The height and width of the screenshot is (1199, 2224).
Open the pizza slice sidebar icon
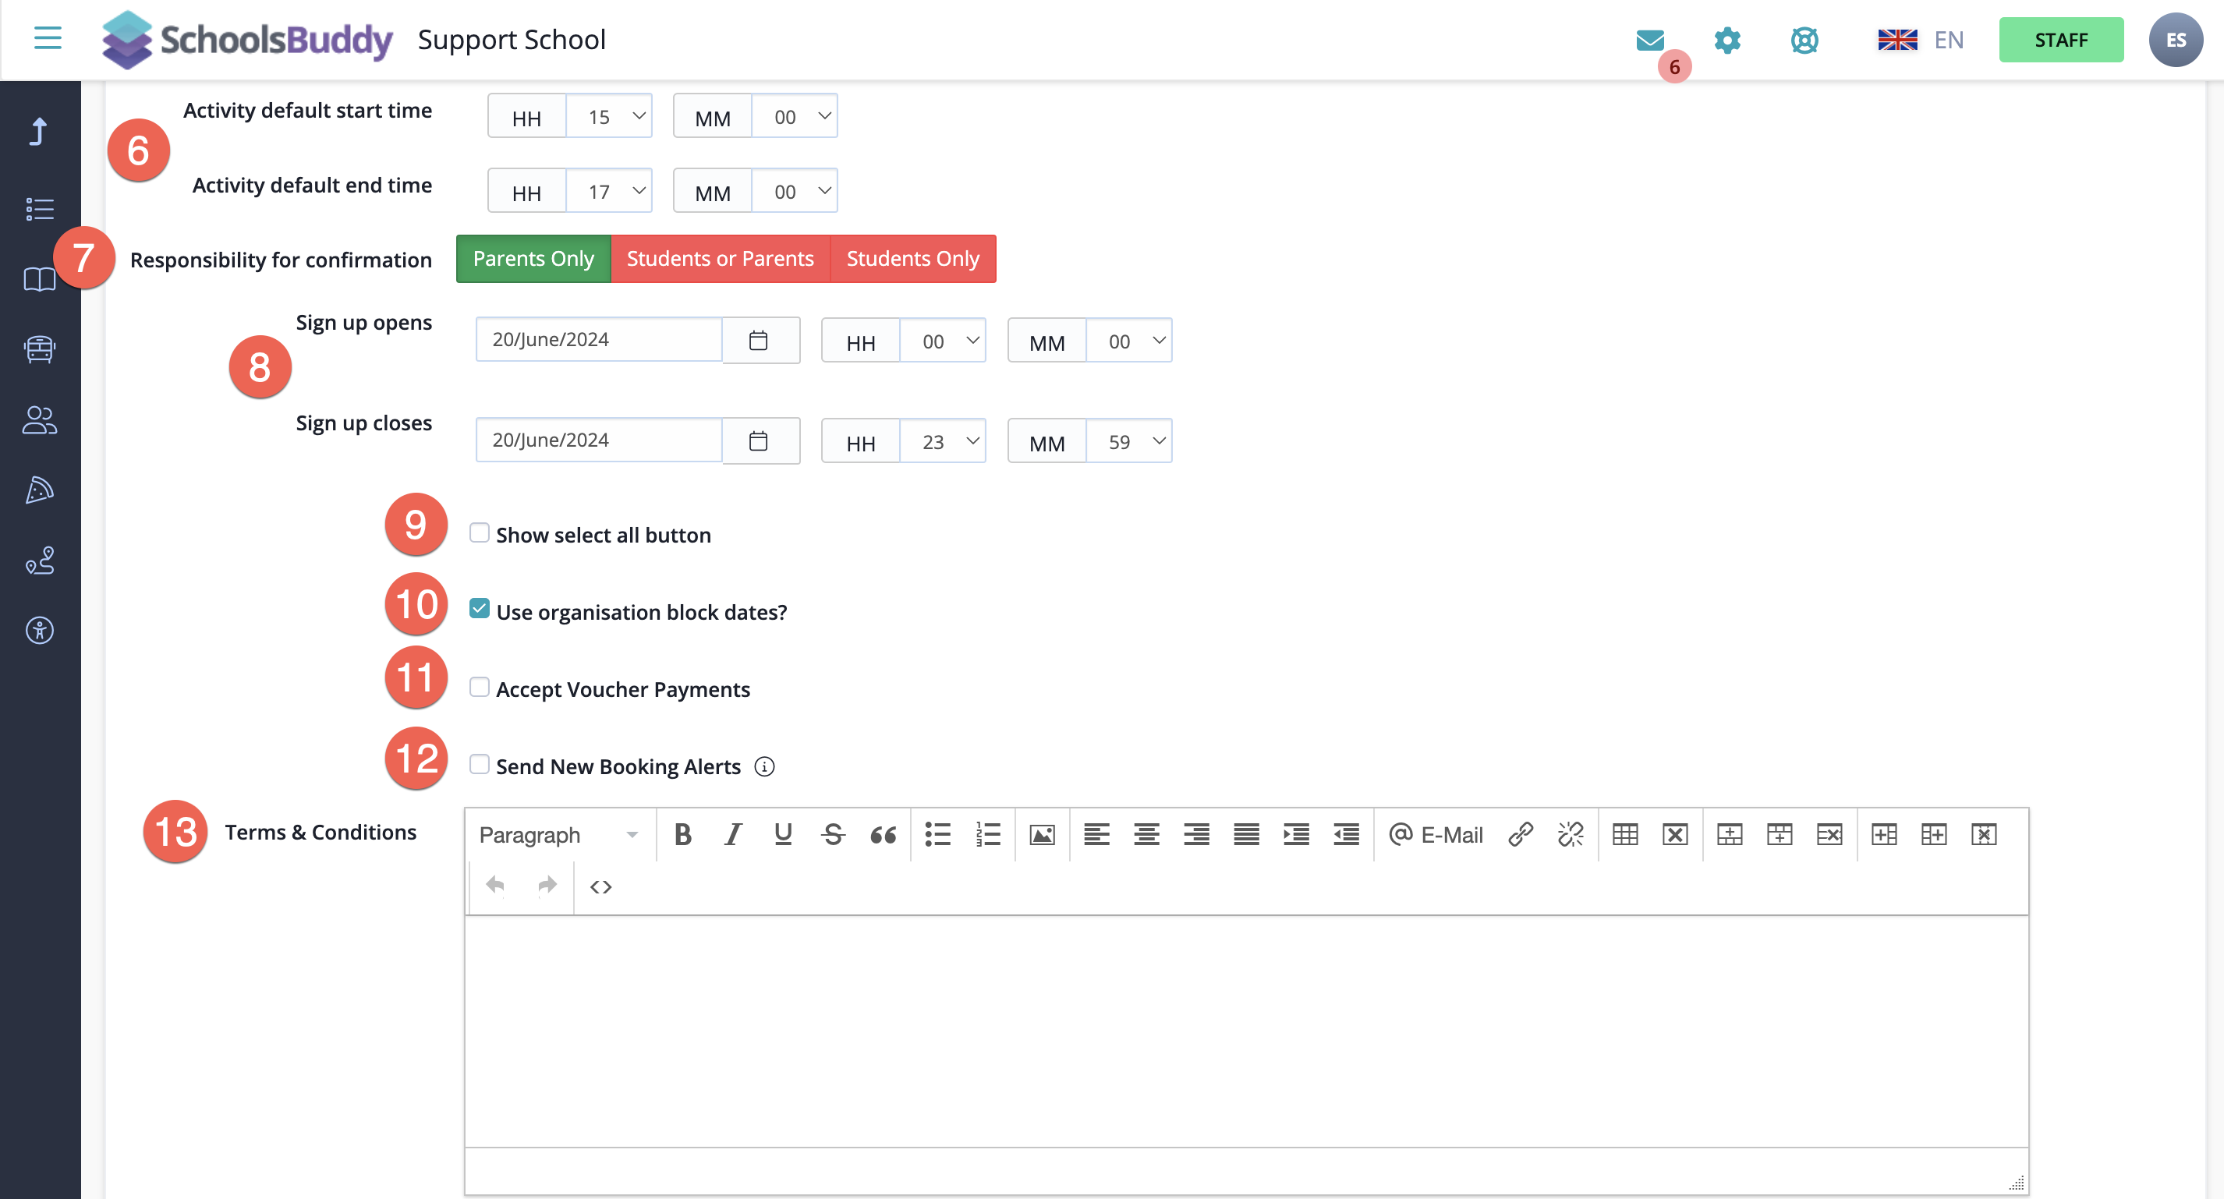[x=40, y=490]
